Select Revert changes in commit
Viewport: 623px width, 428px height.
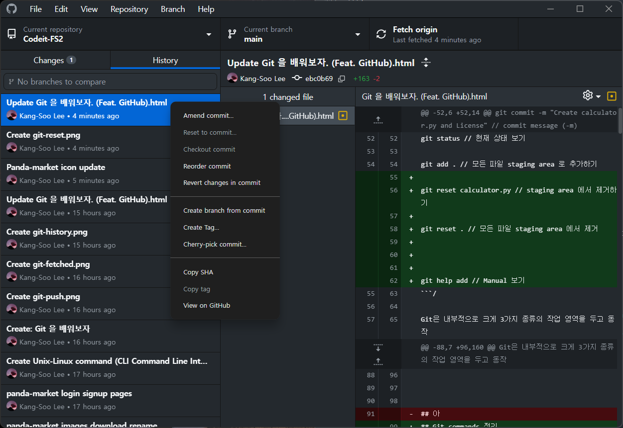225,182
